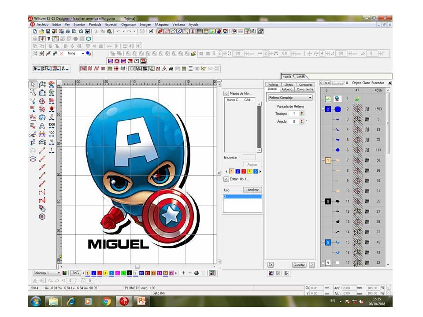The image size is (423, 317).
Task: Click the Save floppy disk icon
Action: 48,32
